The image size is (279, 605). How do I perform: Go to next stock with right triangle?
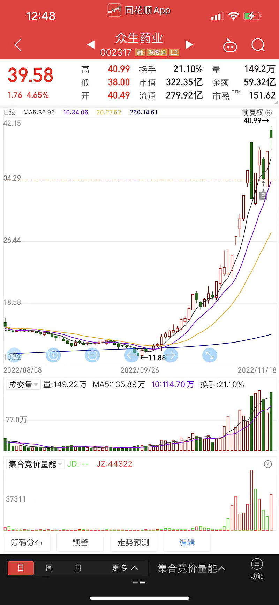189,44
